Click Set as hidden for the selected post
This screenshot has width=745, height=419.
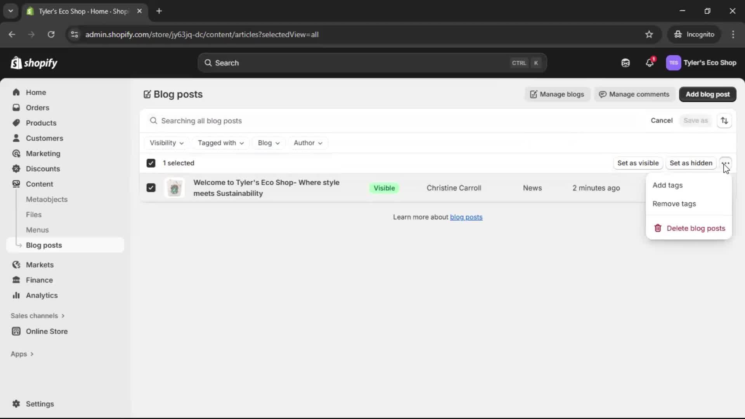click(x=691, y=163)
